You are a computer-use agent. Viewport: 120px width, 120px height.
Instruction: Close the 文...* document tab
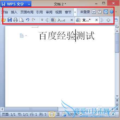click(x=97, y=20)
